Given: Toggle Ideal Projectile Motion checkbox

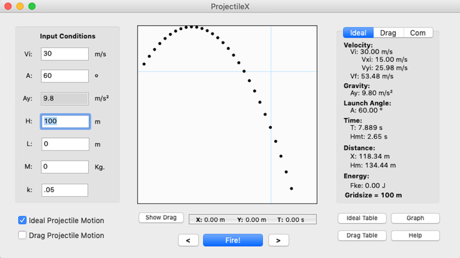Looking at the screenshot, I should tap(23, 221).
